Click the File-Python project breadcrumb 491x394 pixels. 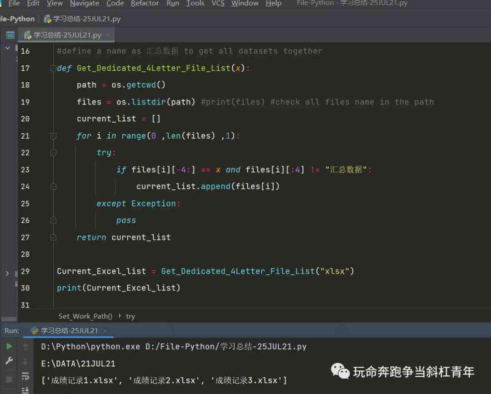click(x=17, y=19)
